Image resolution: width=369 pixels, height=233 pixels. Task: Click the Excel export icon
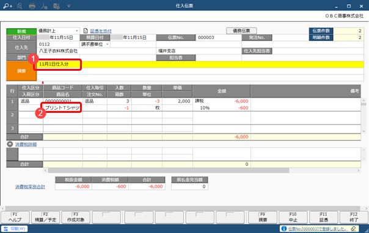56,6
